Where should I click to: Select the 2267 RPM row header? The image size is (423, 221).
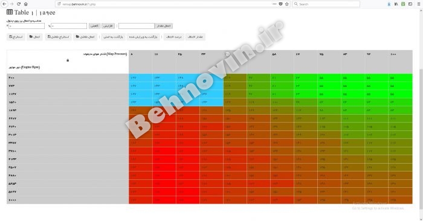68,118
